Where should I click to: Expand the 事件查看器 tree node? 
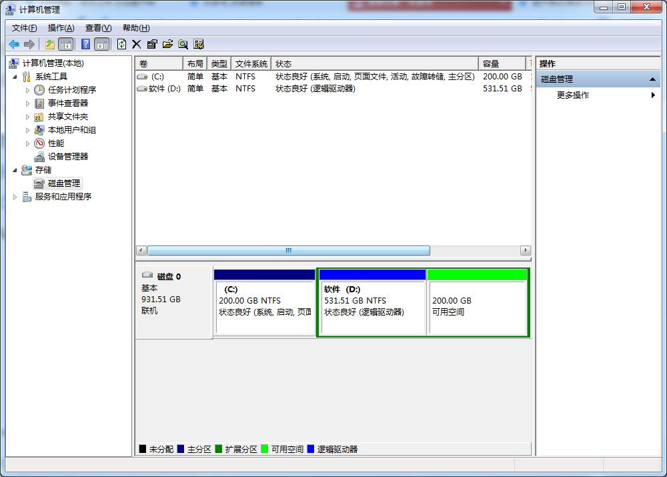(29, 103)
